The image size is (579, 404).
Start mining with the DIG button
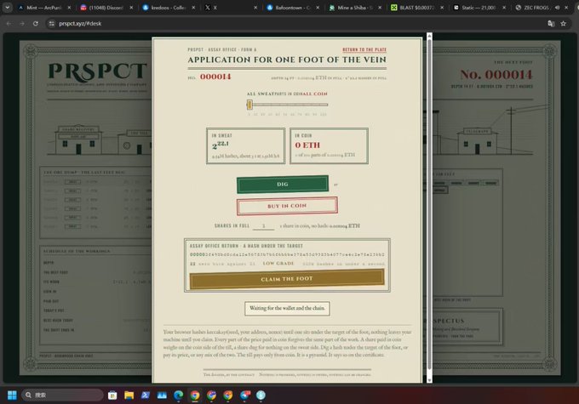pyautogui.click(x=283, y=184)
